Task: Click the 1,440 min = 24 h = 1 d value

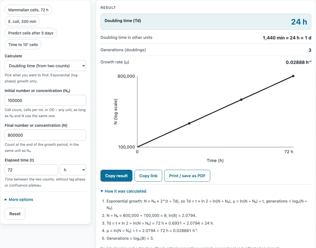Action: coord(287,38)
